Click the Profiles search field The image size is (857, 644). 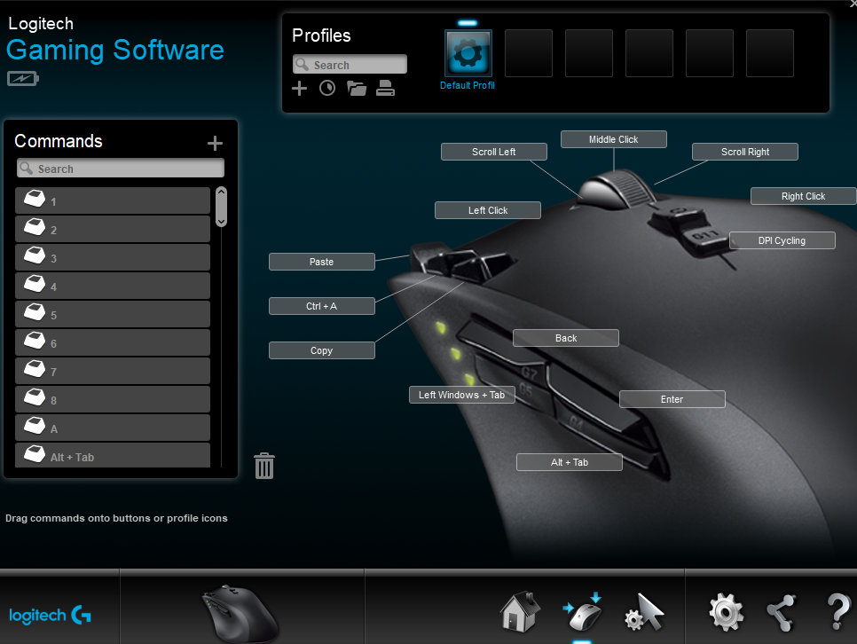pyautogui.click(x=350, y=64)
